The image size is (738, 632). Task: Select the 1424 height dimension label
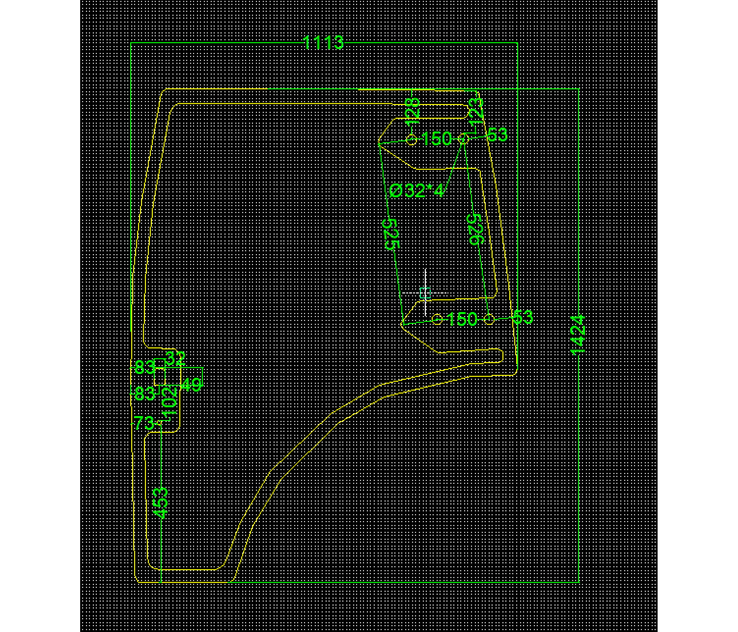coord(577,335)
